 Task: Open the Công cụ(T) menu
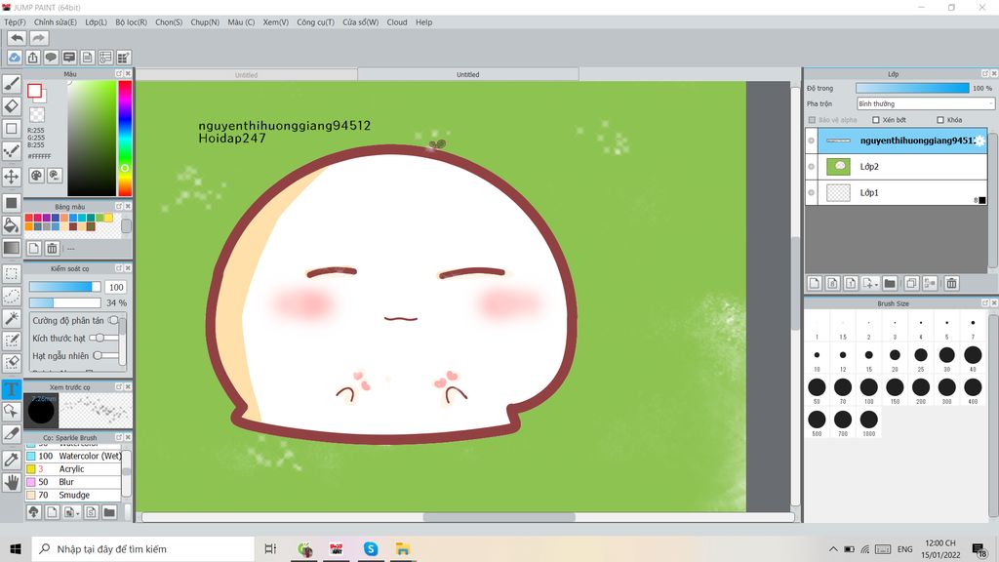(315, 22)
